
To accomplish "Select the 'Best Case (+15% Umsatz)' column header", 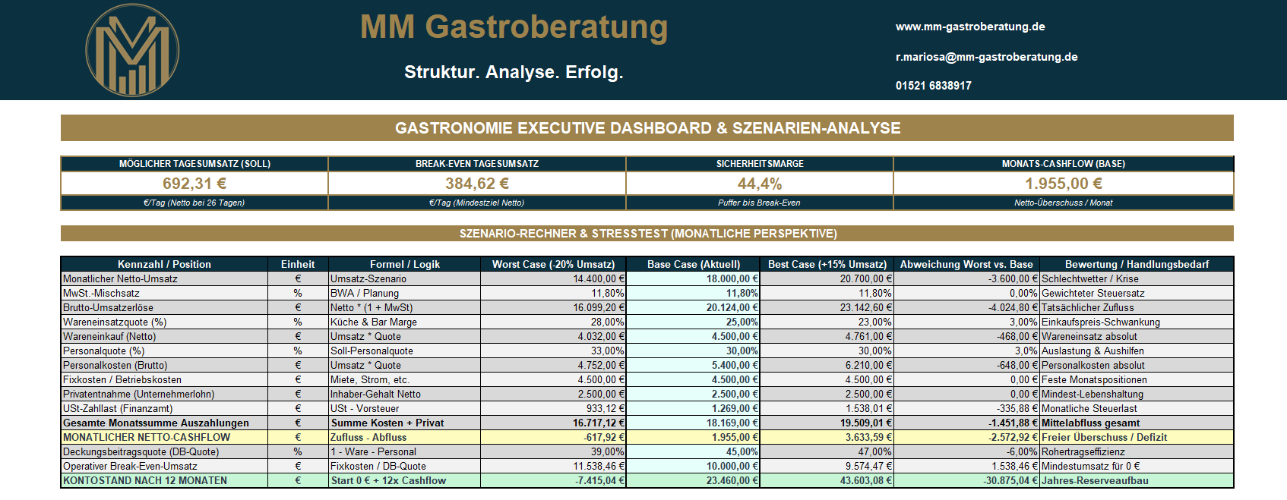I will click(x=827, y=264).
